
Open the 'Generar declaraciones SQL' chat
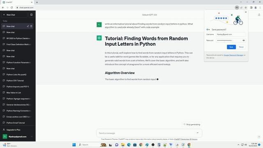coord(17,105)
